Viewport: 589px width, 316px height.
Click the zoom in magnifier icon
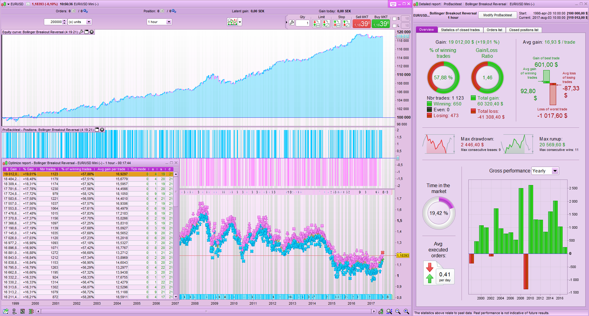(x=406, y=311)
